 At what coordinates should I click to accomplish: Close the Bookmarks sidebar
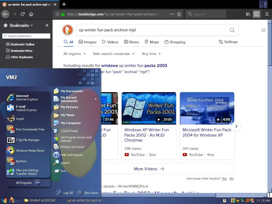[x=47, y=25]
